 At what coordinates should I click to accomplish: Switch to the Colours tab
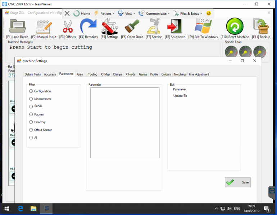pos(166,74)
